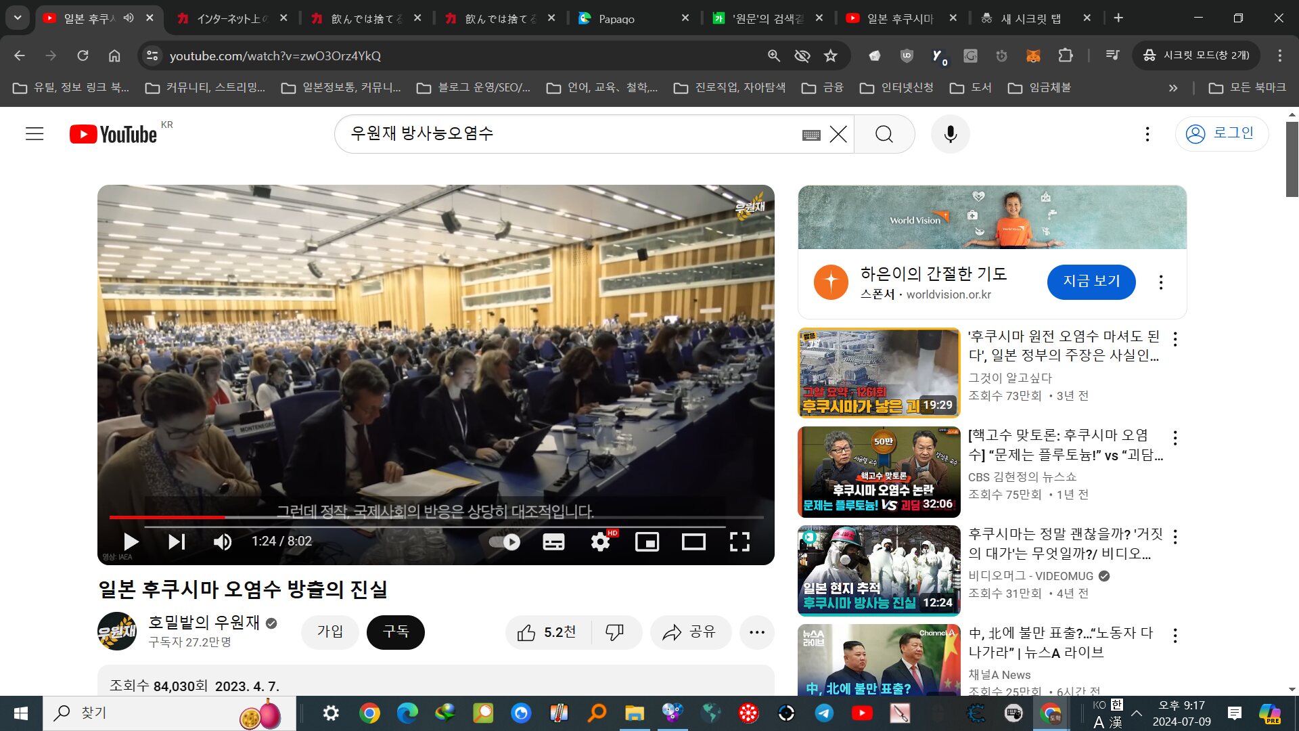The image size is (1299, 731).
Task: Enable theater mode view
Action: click(693, 541)
